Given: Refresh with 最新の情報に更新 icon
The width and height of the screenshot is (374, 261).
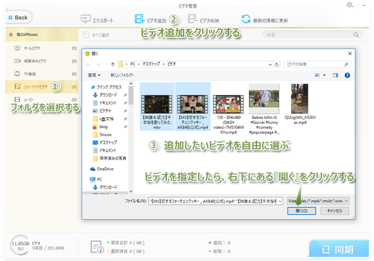Looking at the screenshot, I should click(x=246, y=20).
